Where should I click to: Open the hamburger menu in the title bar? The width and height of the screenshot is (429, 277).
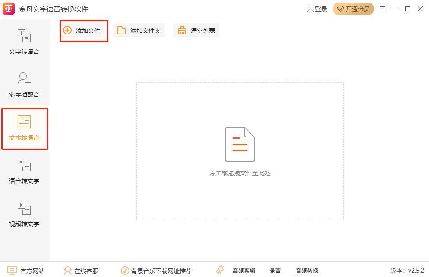(x=382, y=9)
